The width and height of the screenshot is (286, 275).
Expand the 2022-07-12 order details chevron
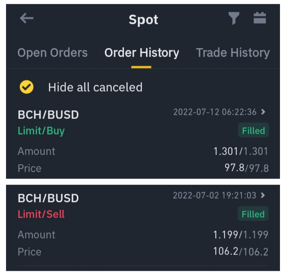[263, 112]
